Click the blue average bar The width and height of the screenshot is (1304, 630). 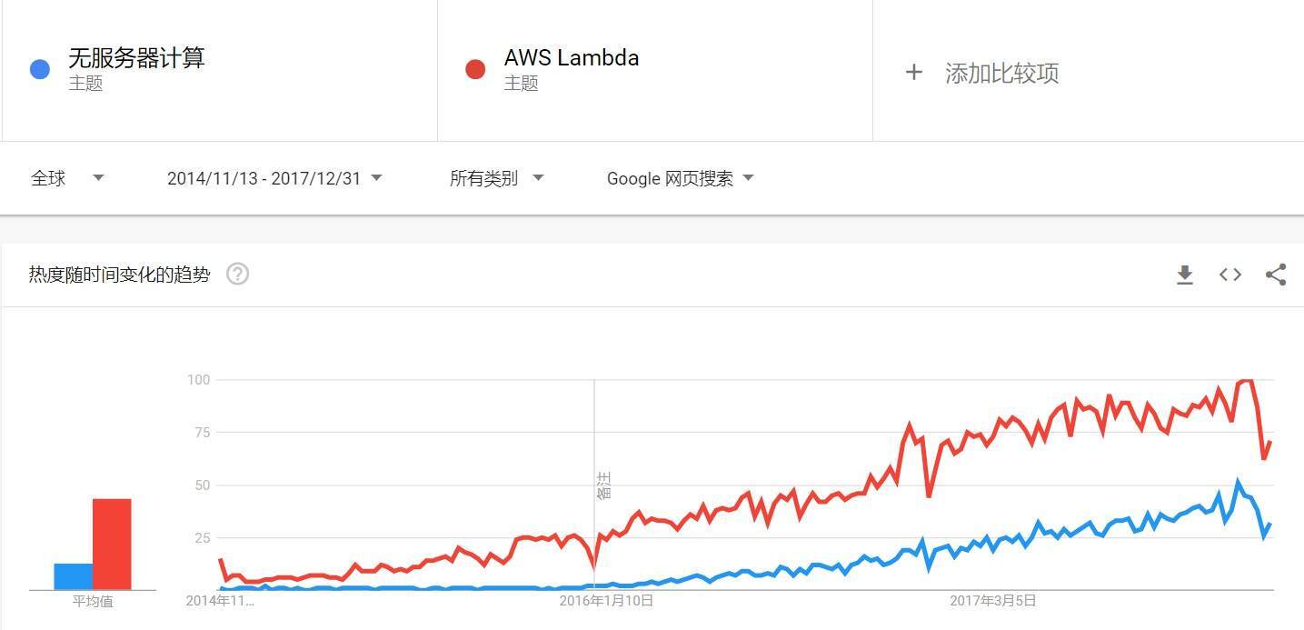point(73,576)
